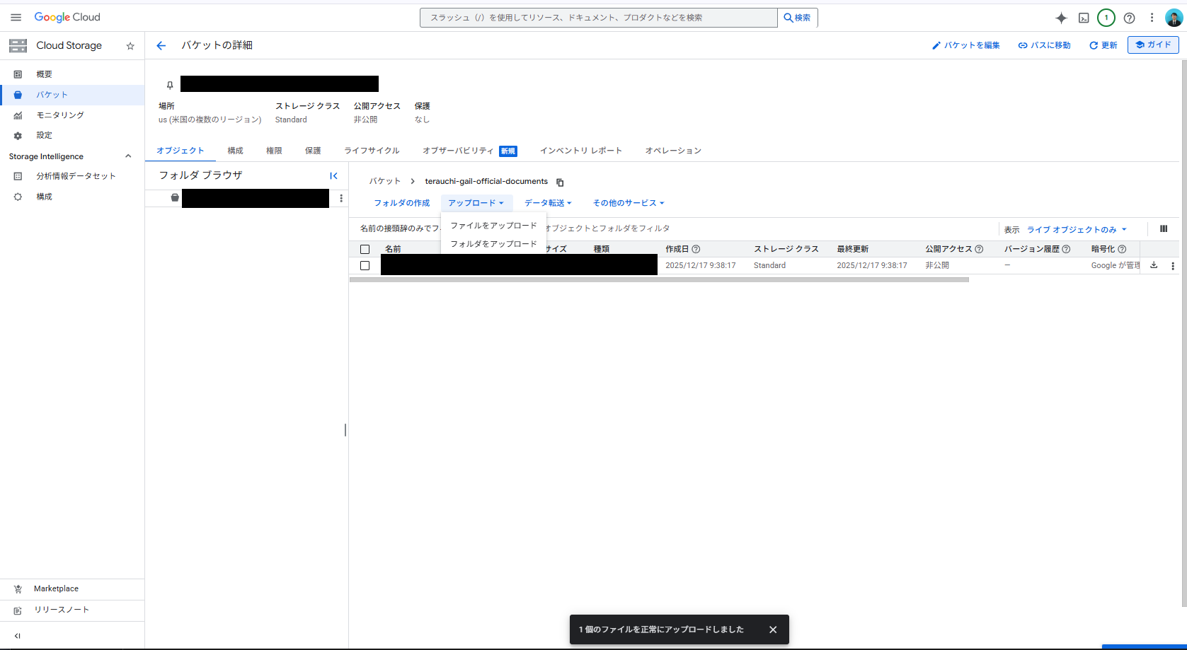Pin Cloud Storage with the star icon
Image resolution: width=1187 pixels, height=650 pixels.
click(130, 46)
